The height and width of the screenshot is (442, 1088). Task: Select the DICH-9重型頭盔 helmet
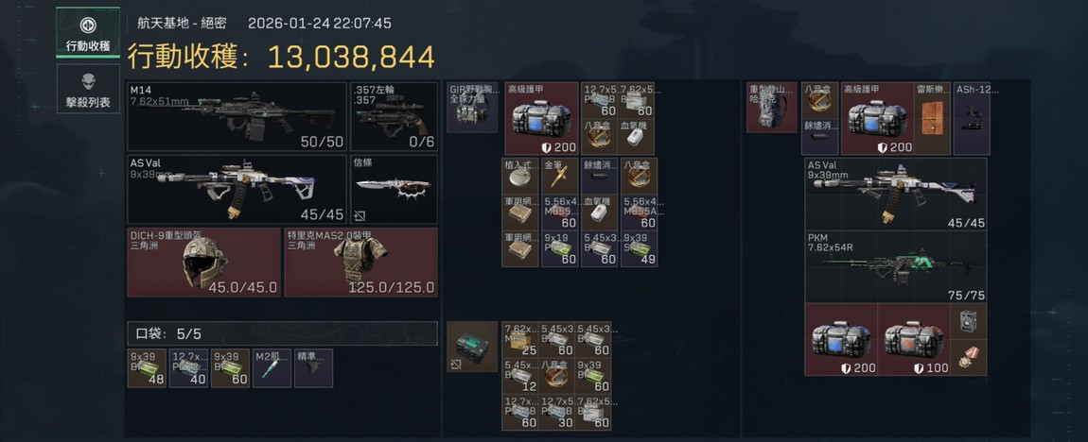point(204,263)
